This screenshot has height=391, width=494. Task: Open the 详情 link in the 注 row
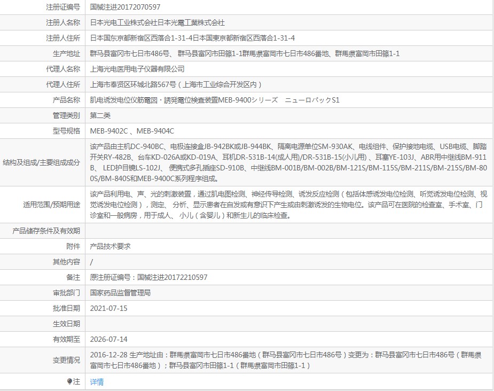tap(97, 382)
